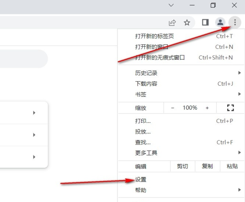Select 打开新的标签页 menu item
Viewport: 245px width, 202px height.
click(x=181, y=36)
